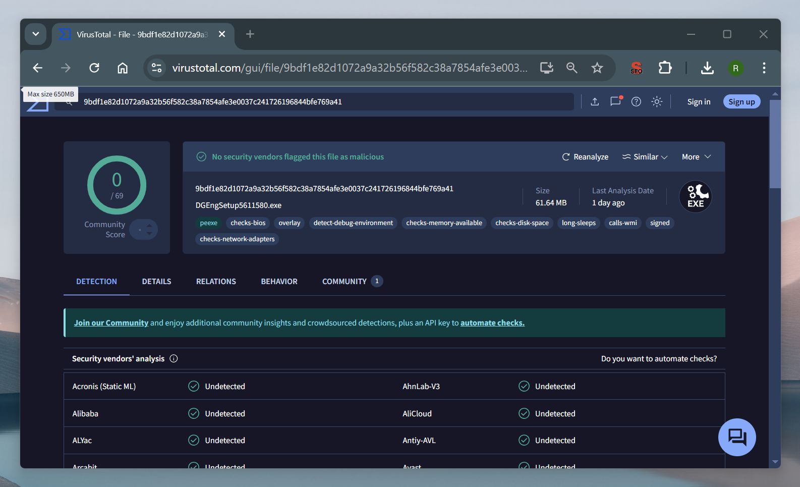Open the tab search dropdown arrow
This screenshot has height=487, width=800.
pos(35,34)
